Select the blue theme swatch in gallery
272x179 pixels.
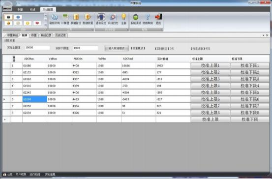tap(18, 17)
